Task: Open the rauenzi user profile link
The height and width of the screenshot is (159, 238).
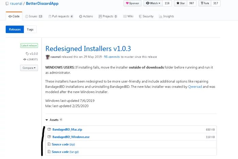Action: [x=16, y=3]
